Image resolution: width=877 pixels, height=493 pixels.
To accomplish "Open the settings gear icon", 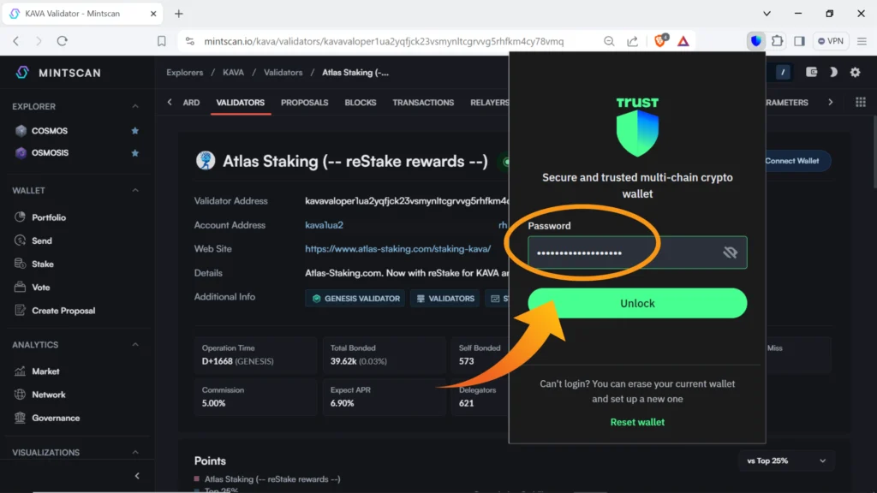I will point(855,73).
